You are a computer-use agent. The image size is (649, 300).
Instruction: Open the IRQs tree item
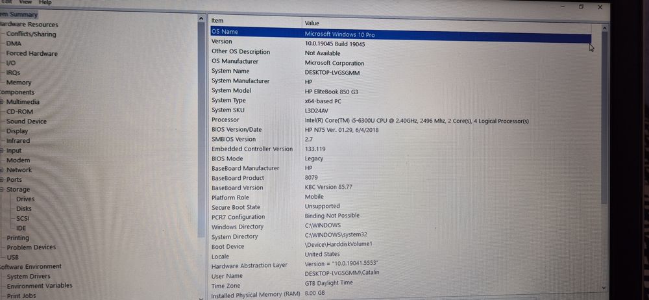click(13, 73)
